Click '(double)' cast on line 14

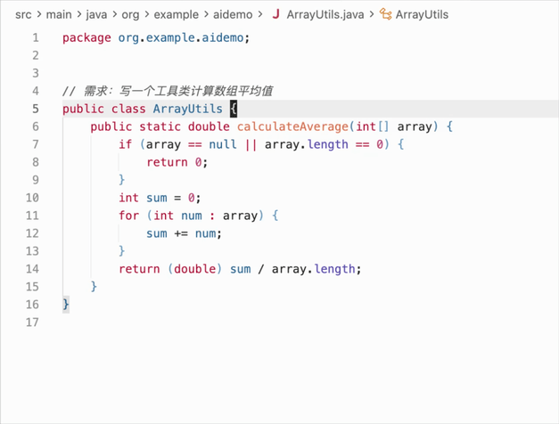pos(195,269)
